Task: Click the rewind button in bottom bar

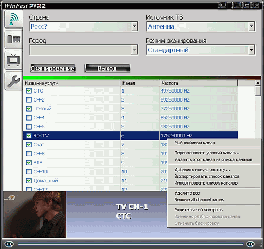Action: click(9, 244)
